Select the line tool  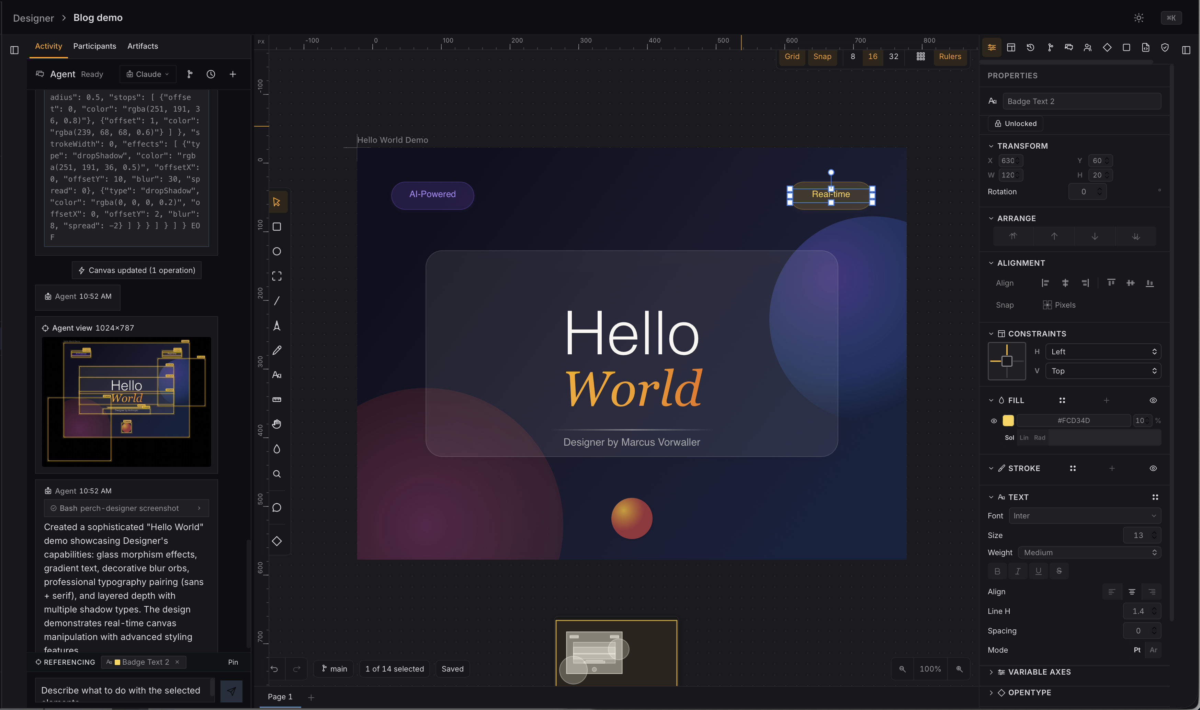click(x=276, y=300)
